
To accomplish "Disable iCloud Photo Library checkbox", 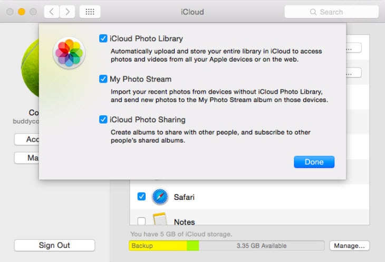I will [x=103, y=38].
